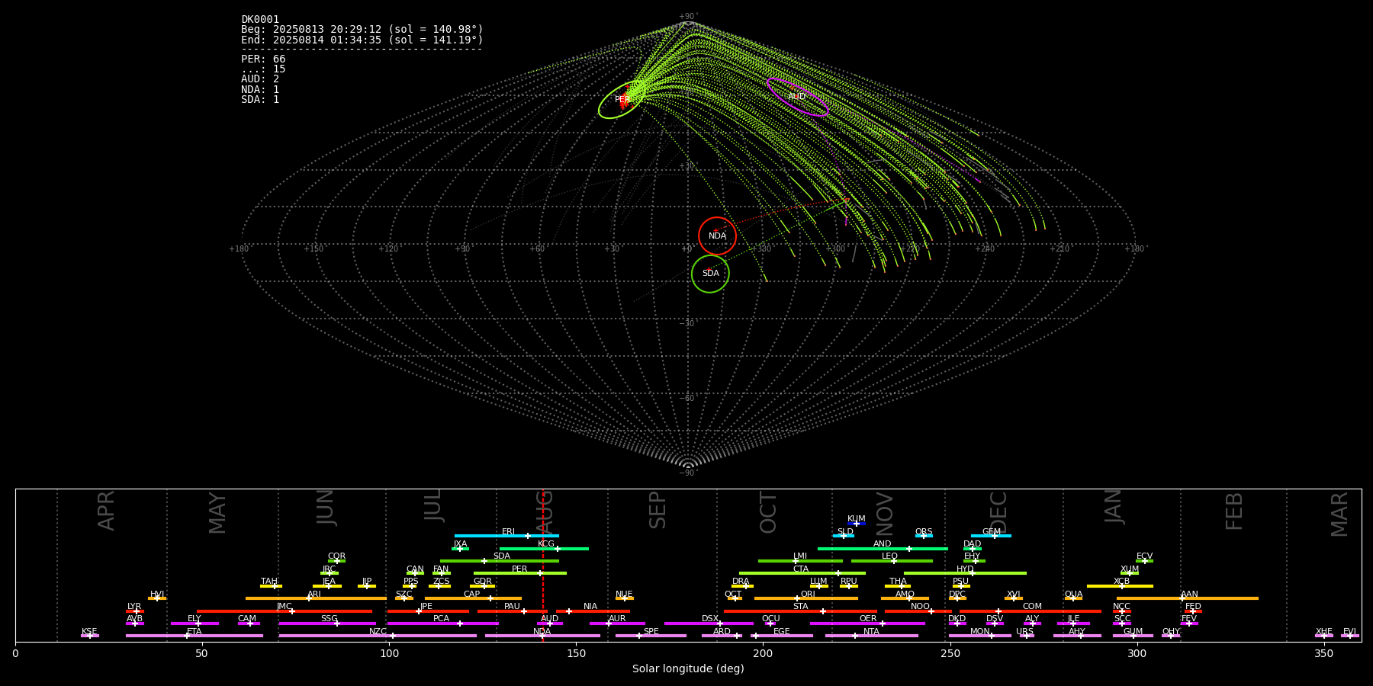
Task: Click the NTA pink shower bar
Action: (871, 636)
